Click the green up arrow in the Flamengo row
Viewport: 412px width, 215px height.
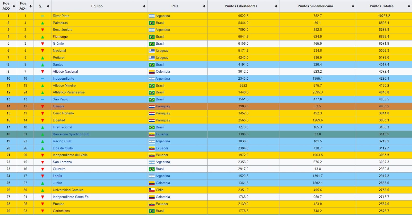42,37
